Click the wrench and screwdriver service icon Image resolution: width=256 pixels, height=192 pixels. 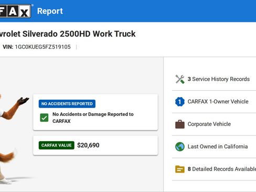[x=180, y=79]
